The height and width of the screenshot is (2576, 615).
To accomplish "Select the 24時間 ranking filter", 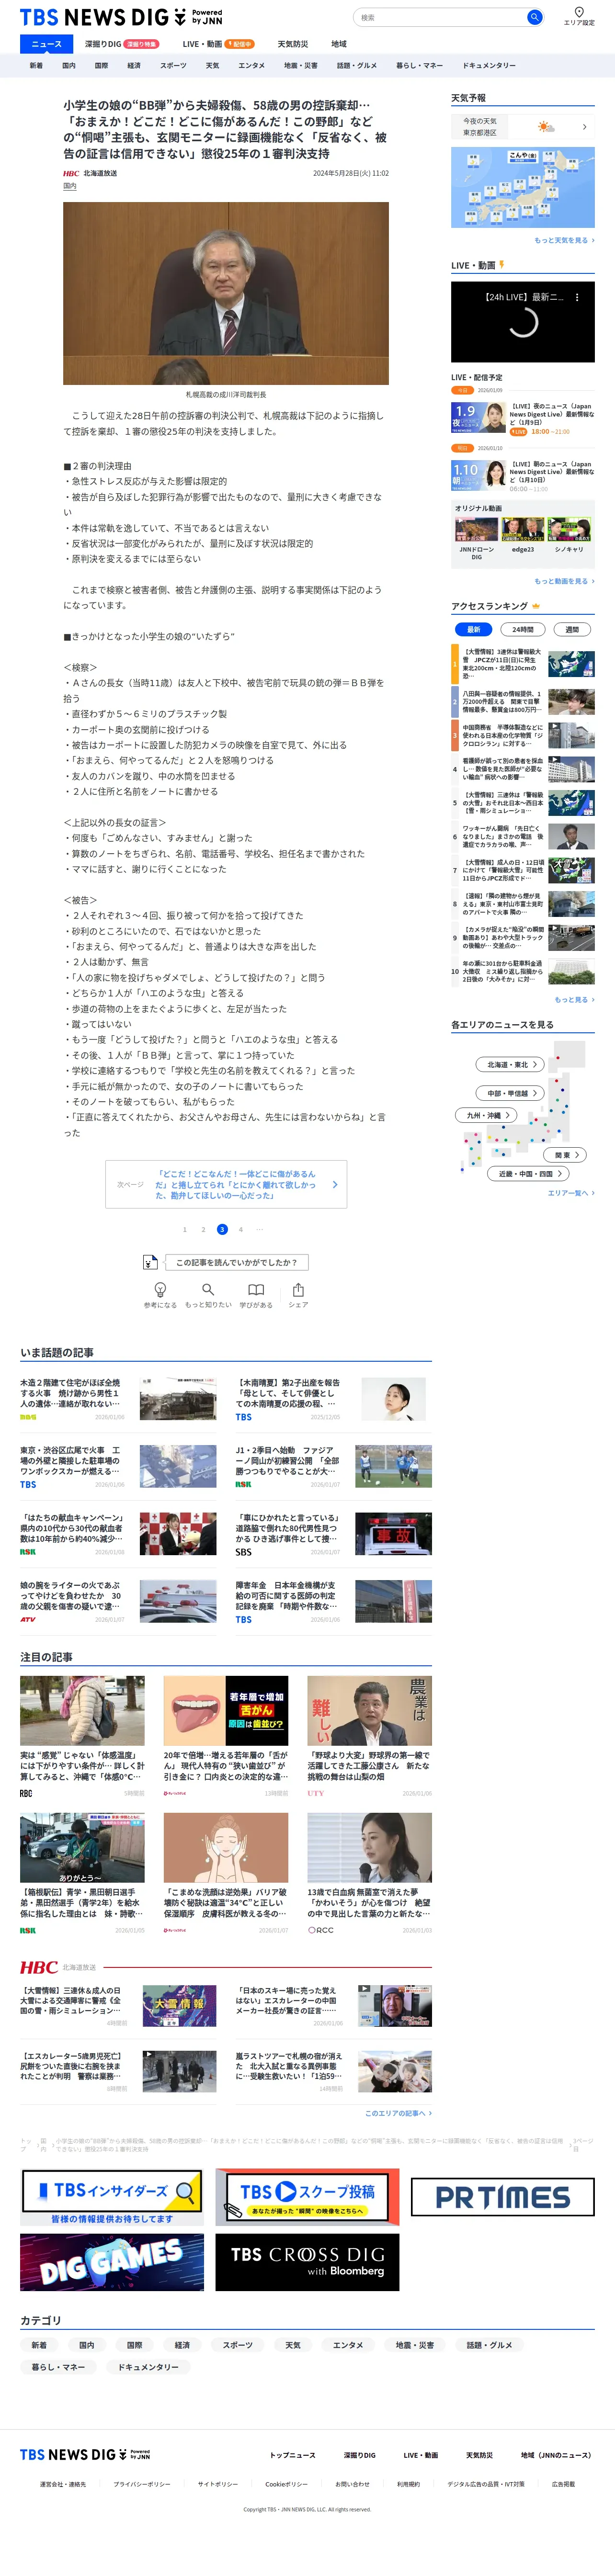I will [523, 629].
